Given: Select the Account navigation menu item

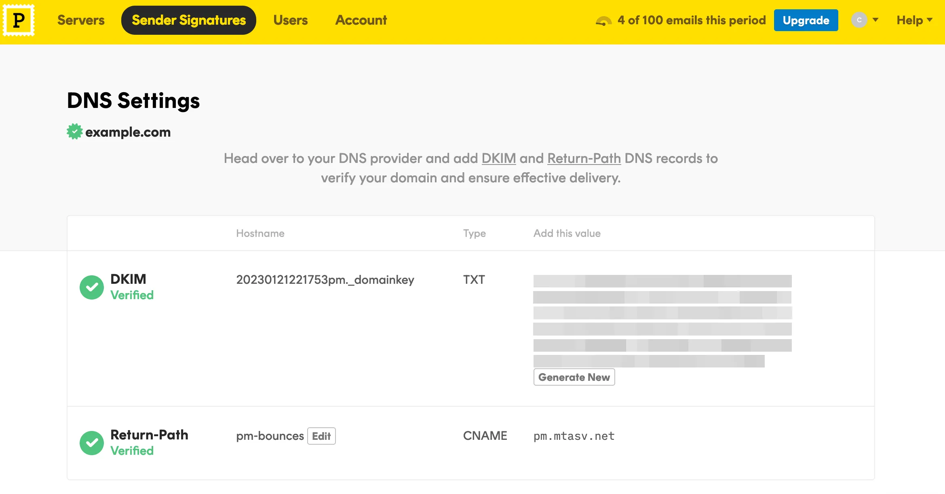Looking at the screenshot, I should [x=361, y=20].
